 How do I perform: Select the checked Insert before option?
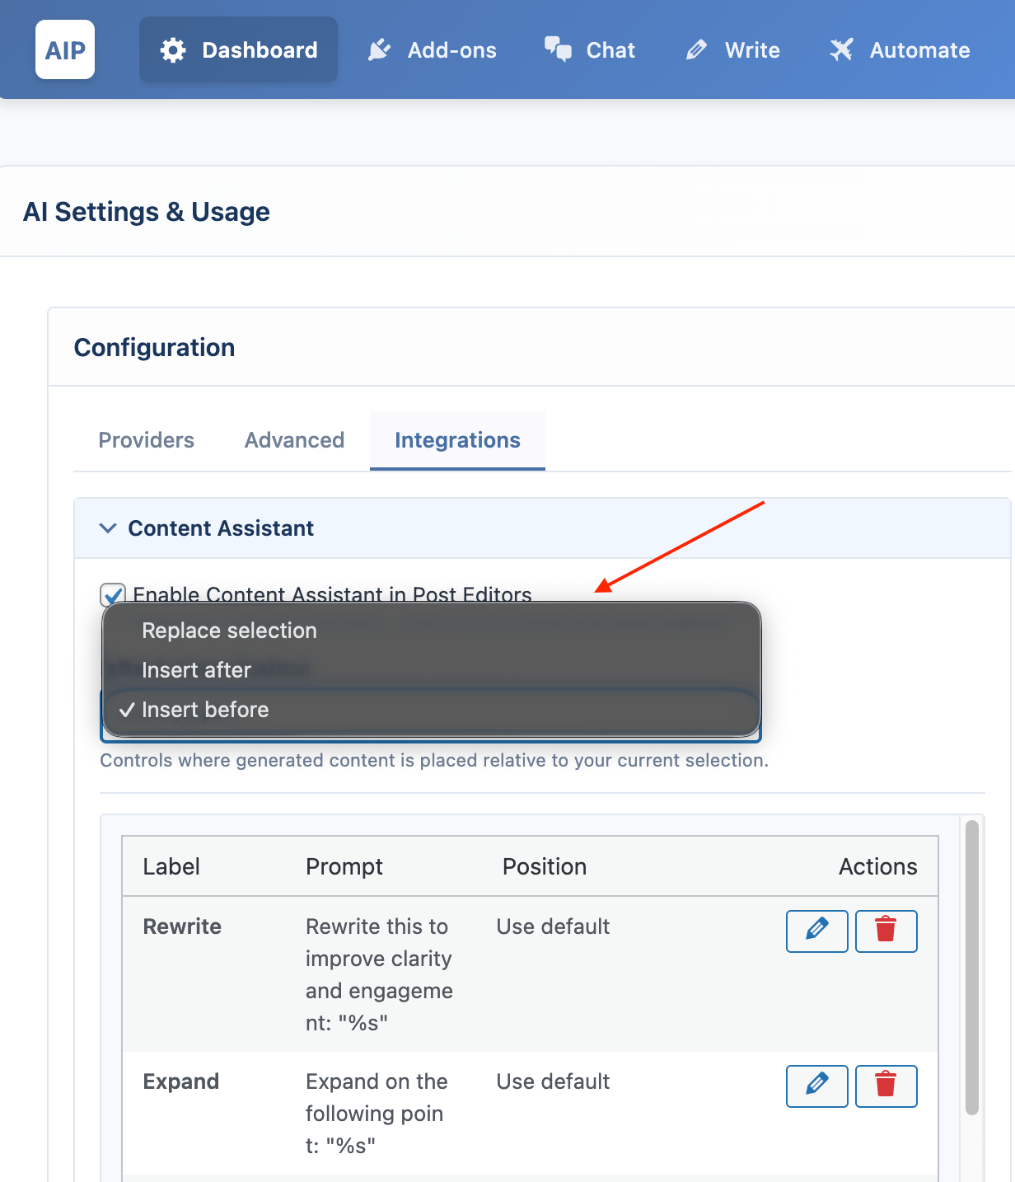[205, 710]
